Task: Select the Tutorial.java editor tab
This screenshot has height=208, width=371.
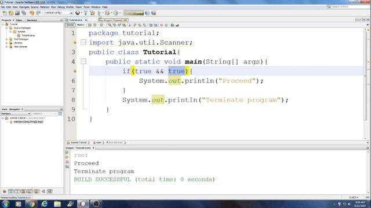Action: pos(76,20)
